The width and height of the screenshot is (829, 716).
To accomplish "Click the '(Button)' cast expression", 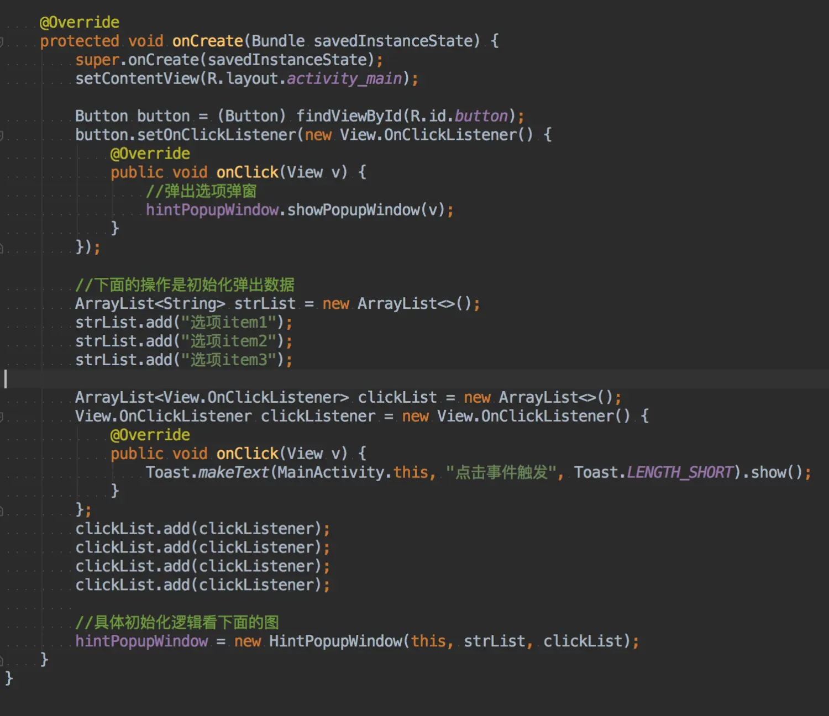I will [x=251, y=116].
